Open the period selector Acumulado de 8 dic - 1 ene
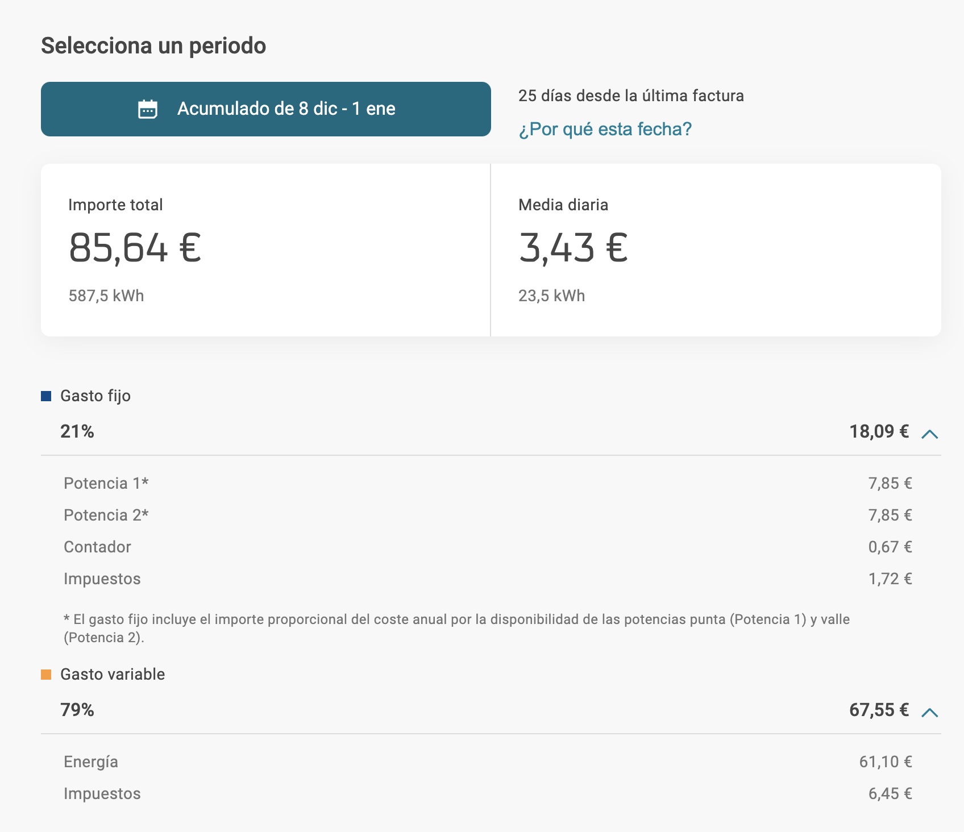964x832 pixels. (265, 109)
